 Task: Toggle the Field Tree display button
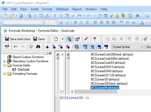pyautogui.click(x=85, y=47)
